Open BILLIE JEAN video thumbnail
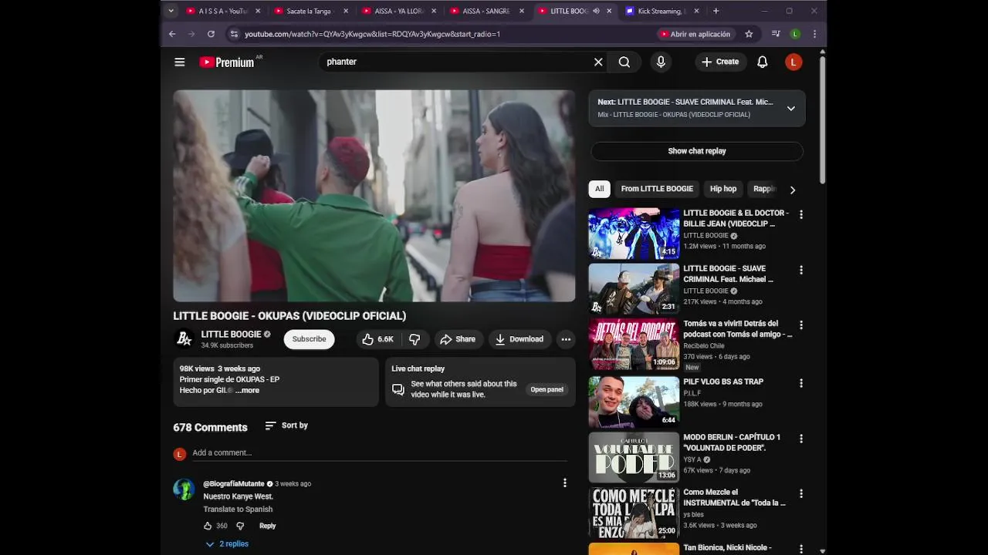The image size is (988, 555). (634, 234)
